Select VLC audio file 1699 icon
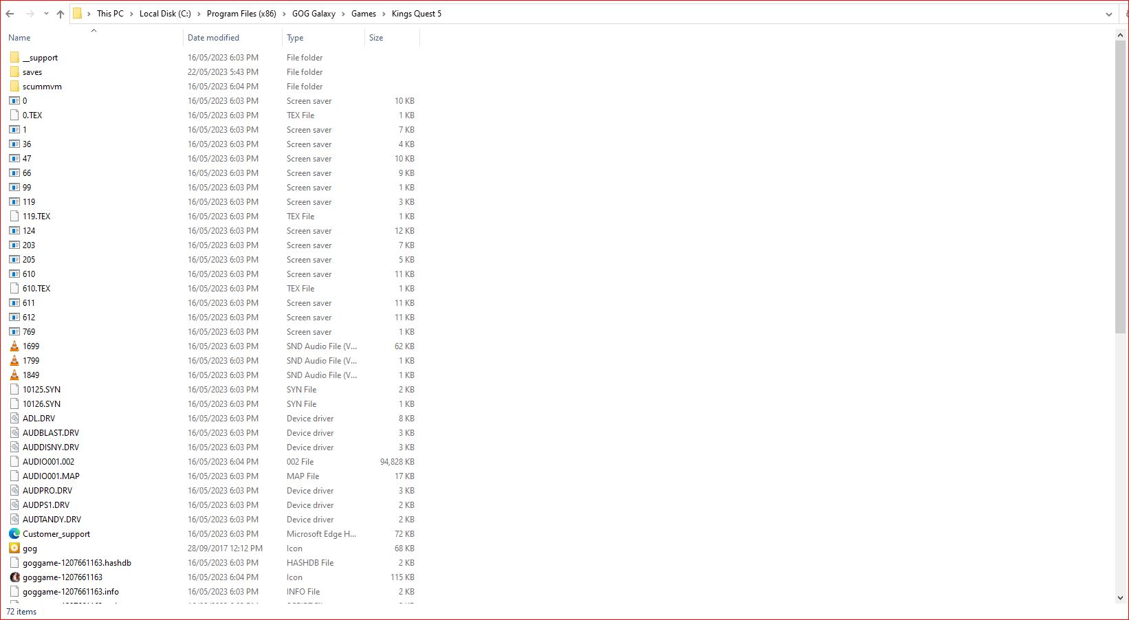The height and width of the screenshot is (620, 1129). (14, 346)
